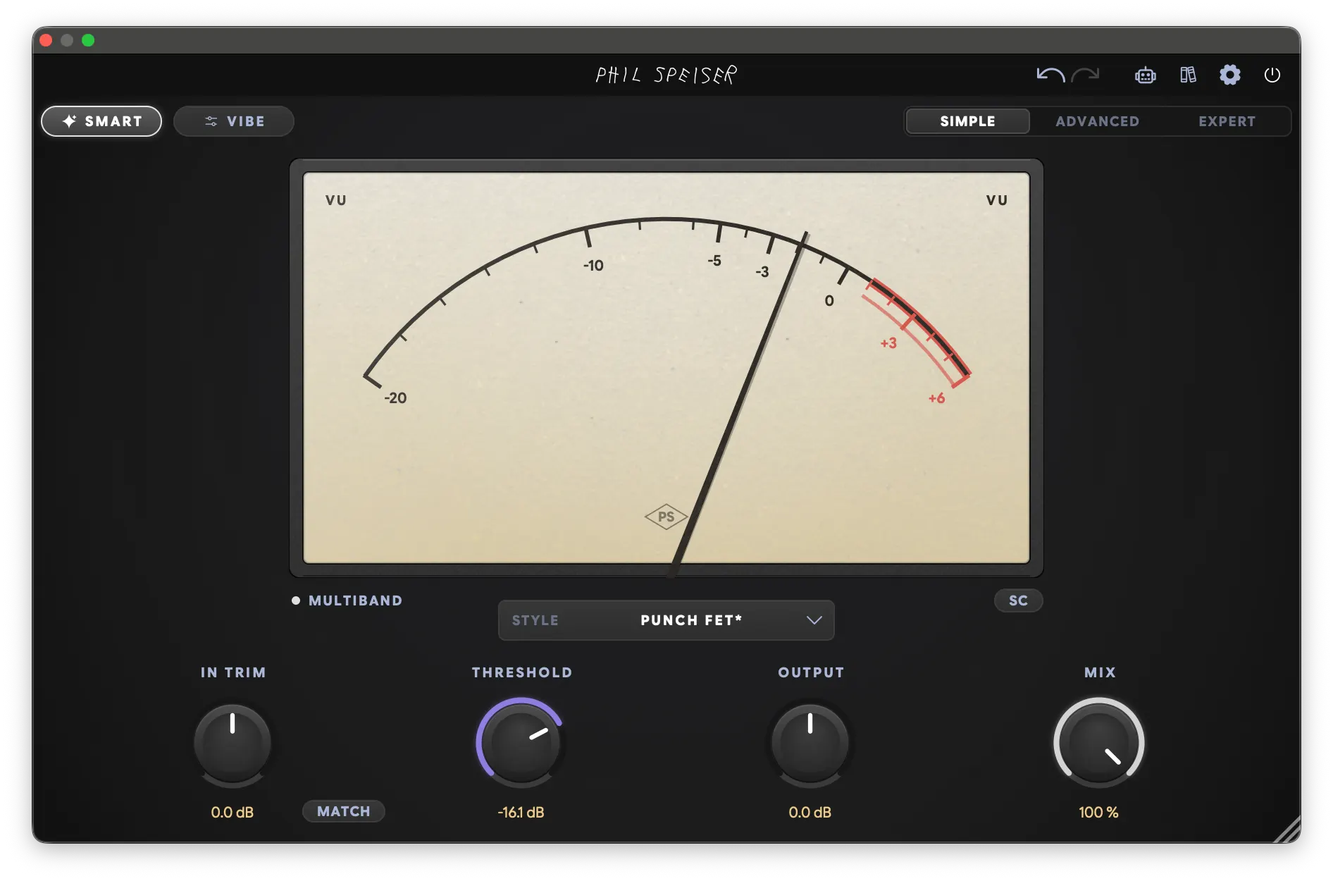
Task: Open the VIBE controls button
Action: [x=234, y=121]
